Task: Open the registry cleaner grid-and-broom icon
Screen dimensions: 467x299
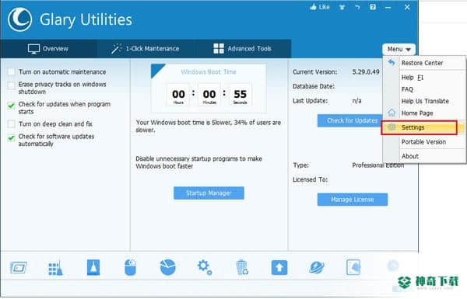Action: (x=55, y=267)
